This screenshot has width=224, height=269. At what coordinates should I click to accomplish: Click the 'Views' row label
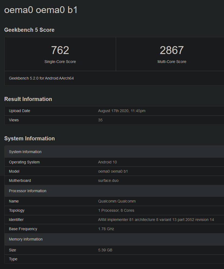(x=14, y=120)
